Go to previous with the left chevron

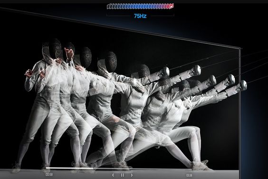click(113, 175)
